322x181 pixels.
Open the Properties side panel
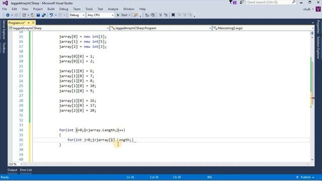[x=318, y=27]
